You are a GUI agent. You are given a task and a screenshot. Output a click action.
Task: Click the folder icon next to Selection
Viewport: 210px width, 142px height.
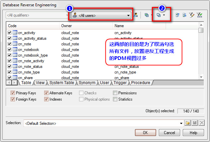(x=187, y=123)
